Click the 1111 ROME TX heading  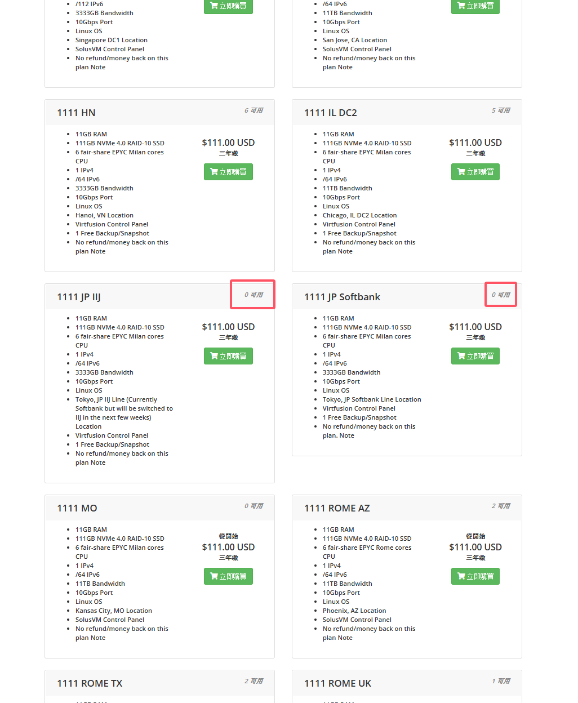click(x=90, y=683)
